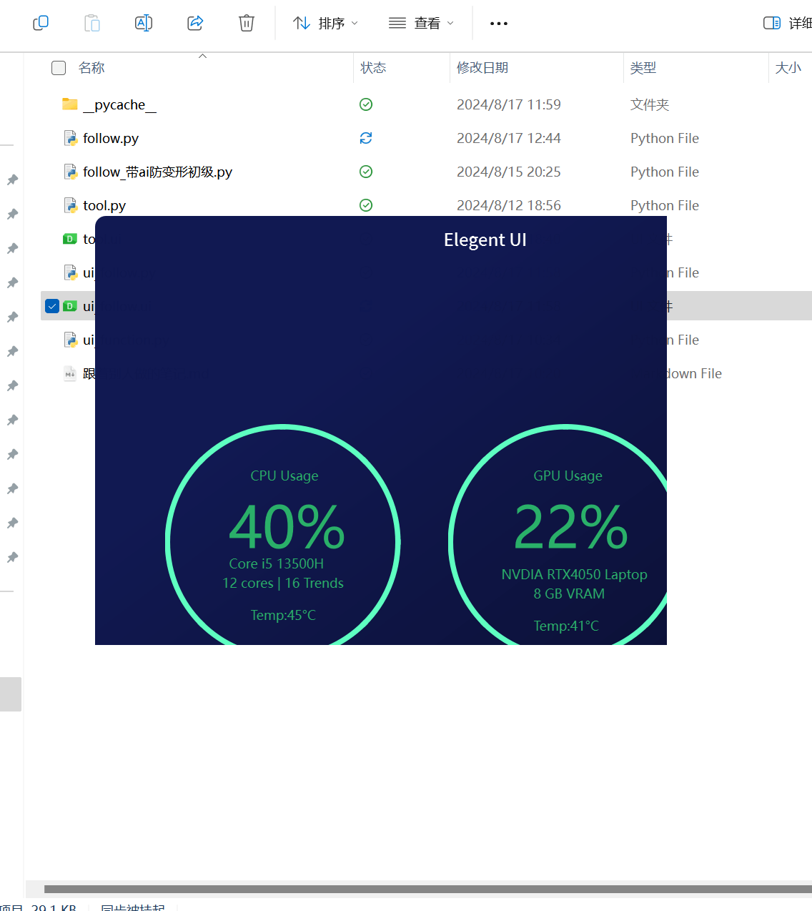Viewport: 812px width, 911px height.
Task: Click the date 2024/8/15 20:25
Action: (x=509, y=172)
